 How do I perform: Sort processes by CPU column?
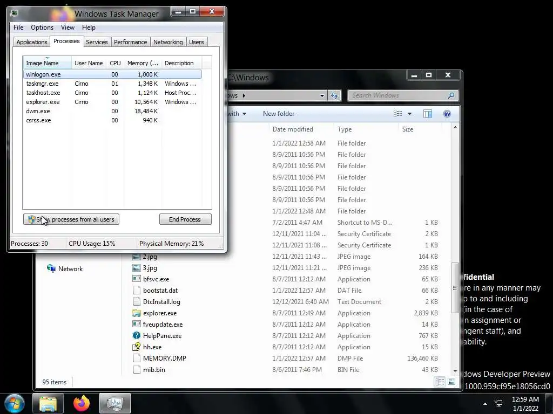115,63
